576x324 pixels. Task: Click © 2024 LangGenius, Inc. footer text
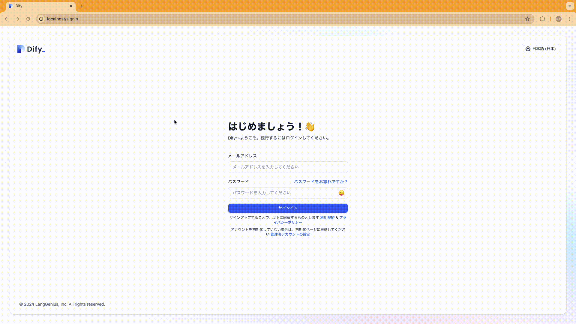point(62,304)
